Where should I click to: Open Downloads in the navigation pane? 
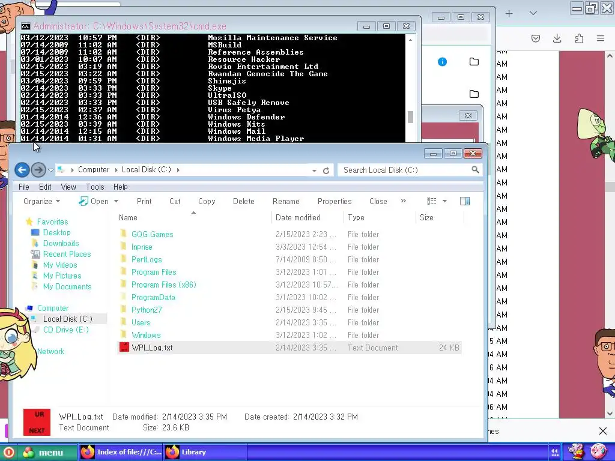pyautogui.click(x=61, y=244)
